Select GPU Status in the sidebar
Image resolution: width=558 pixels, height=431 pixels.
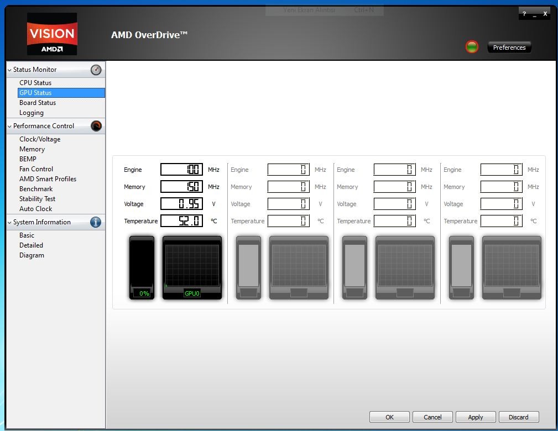coord(61,93)
